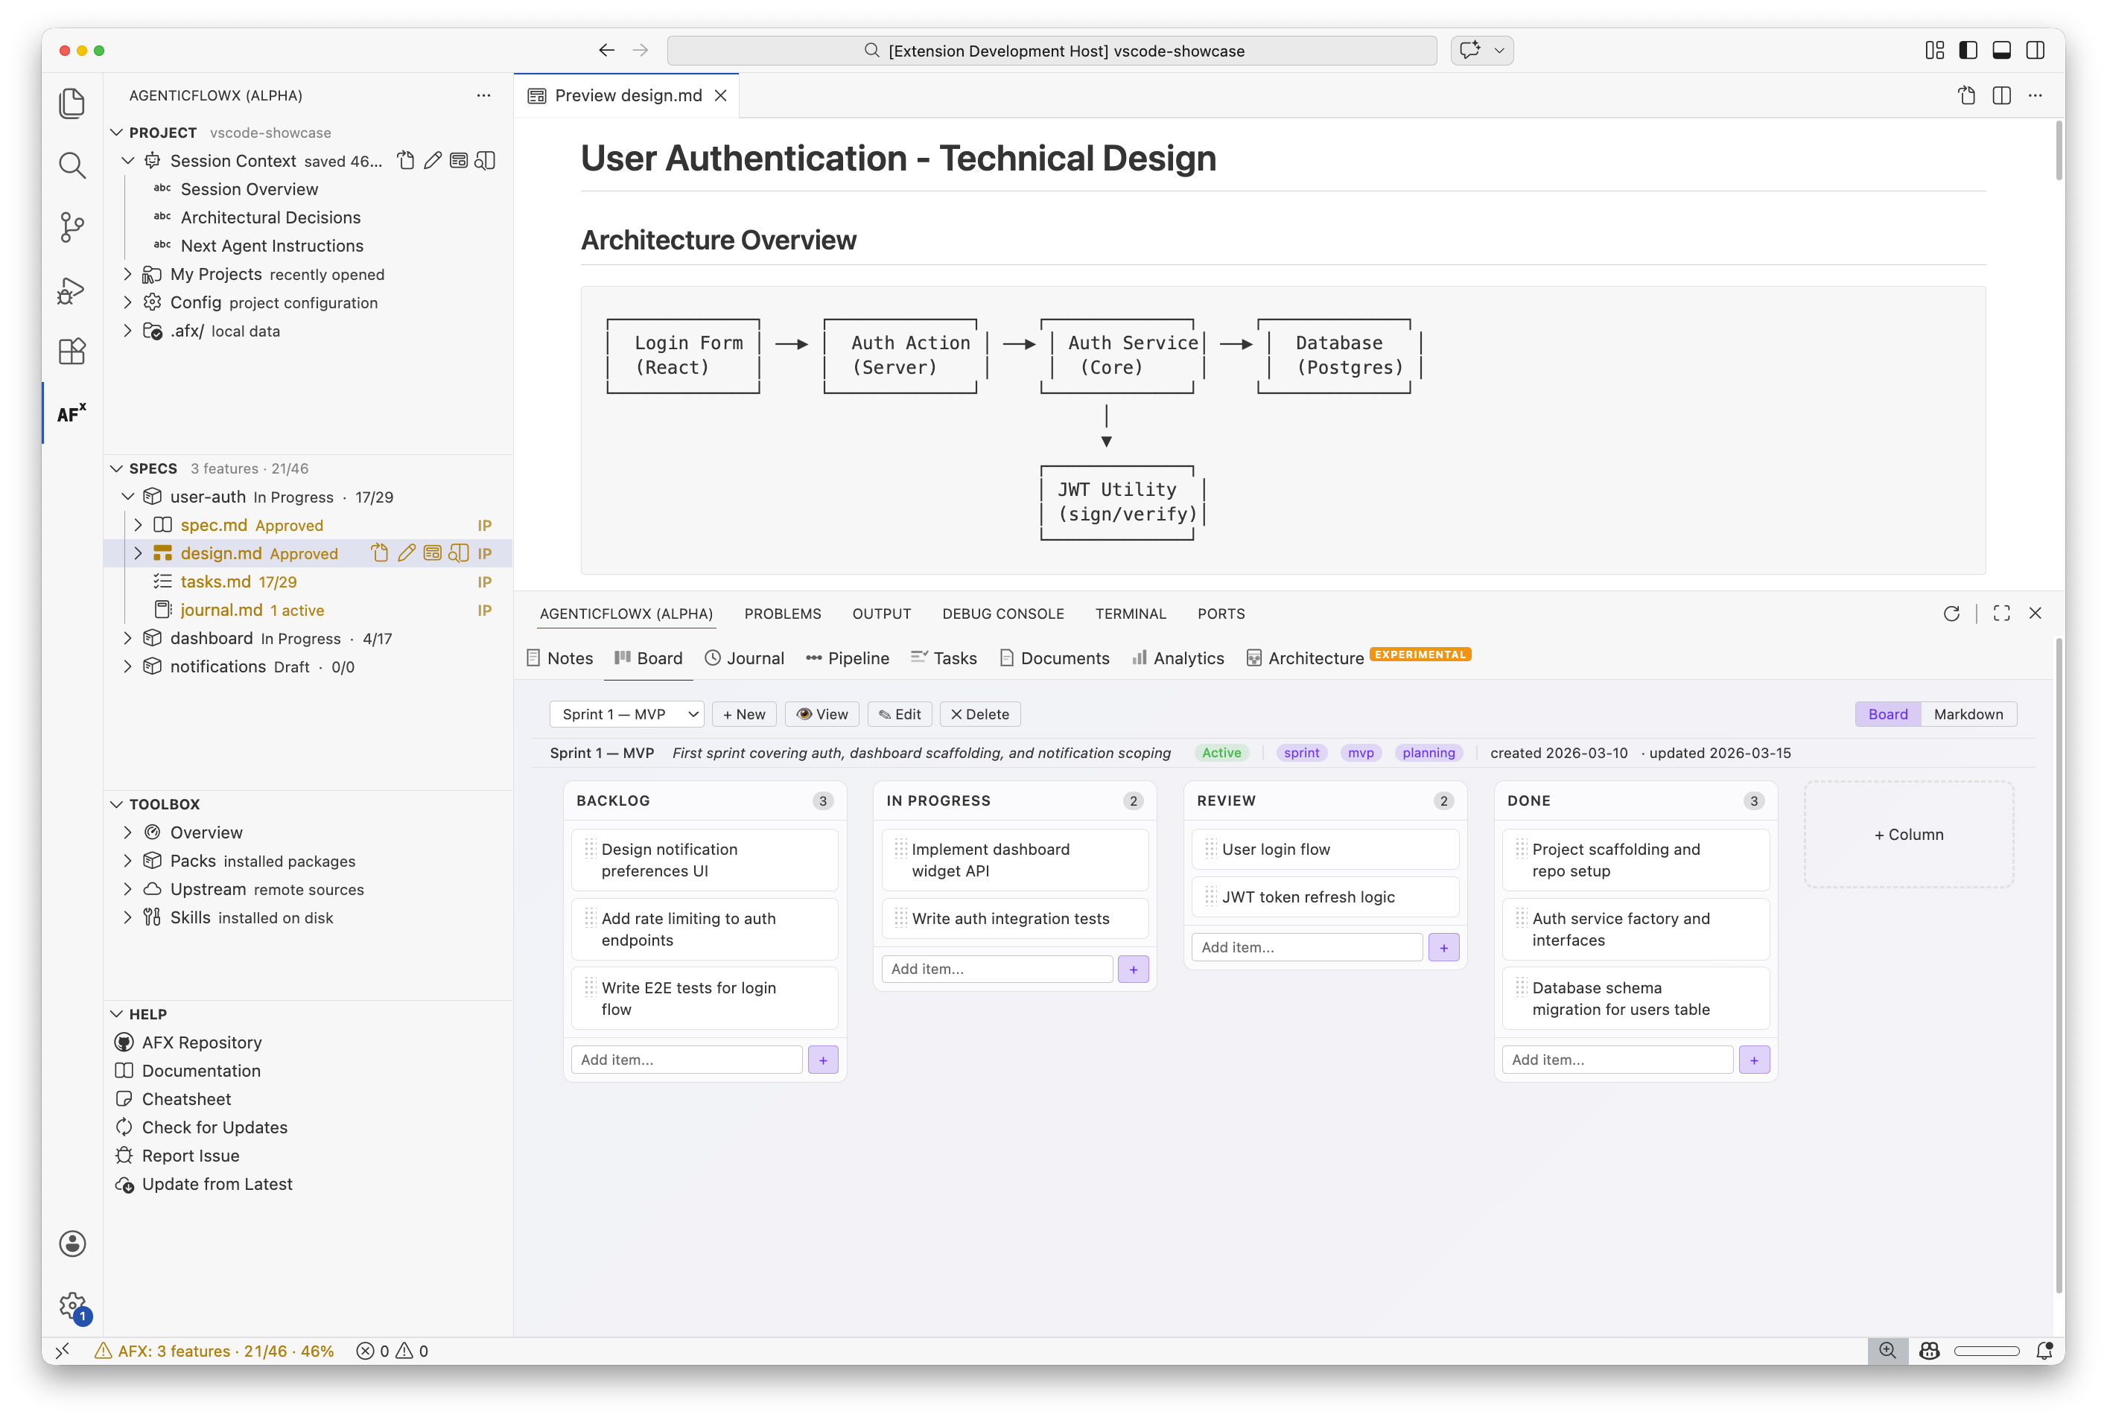The width and height of the screenshot is (2107, 1420).
Task: Click the Copilot icon in the status bar
Action: 1930,1350
